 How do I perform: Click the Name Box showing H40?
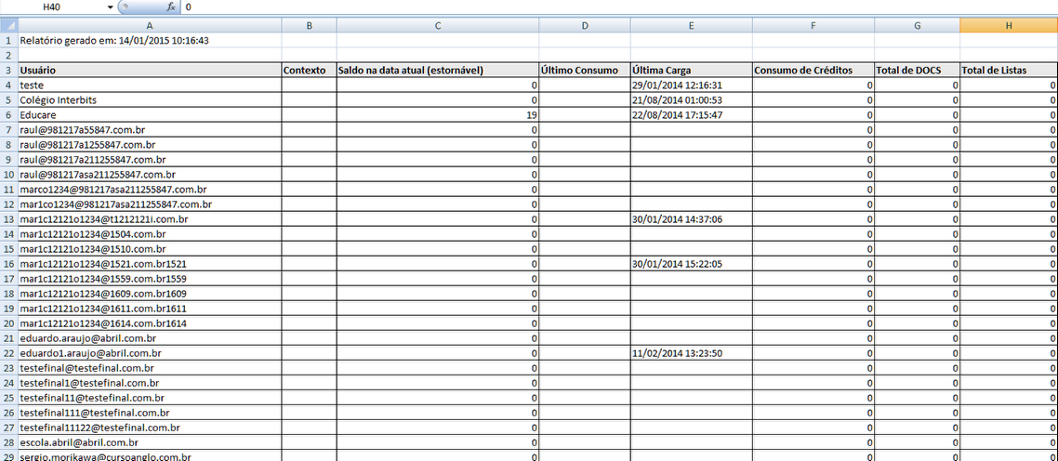click(56, 7)
